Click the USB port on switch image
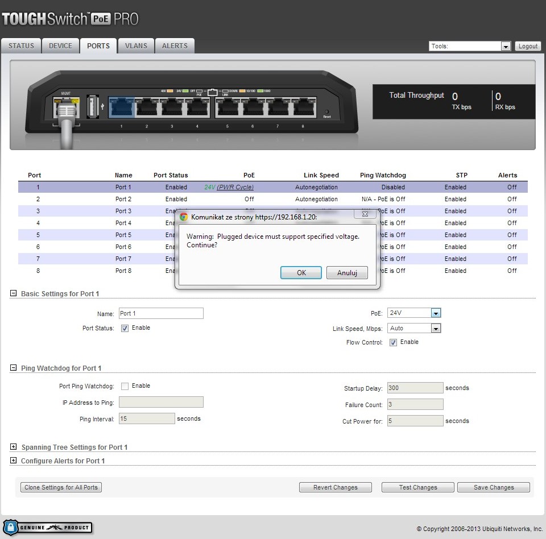 pyautogui.click(x=92, y=106)
